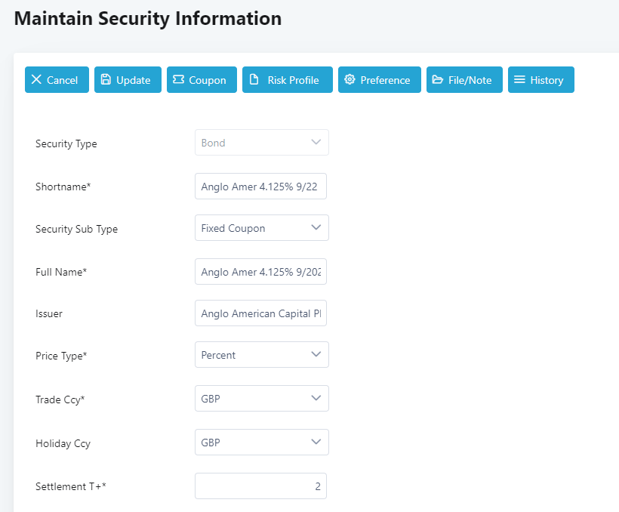This screenshot has width=619, height=512.
Task: Click the Settlement T+ number field
Action: pos(260,486)
